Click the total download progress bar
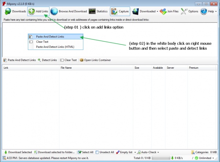The width and height of the screenshot is (220, 162). coord(161,158)
